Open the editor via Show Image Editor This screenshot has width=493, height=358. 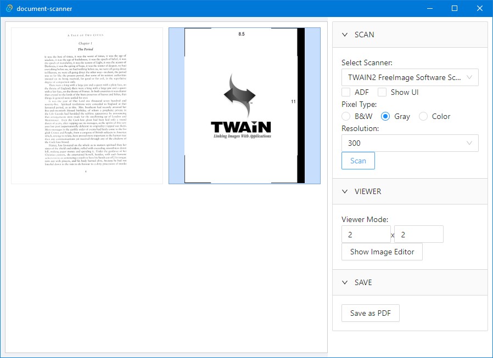click(x=382, y=252)
